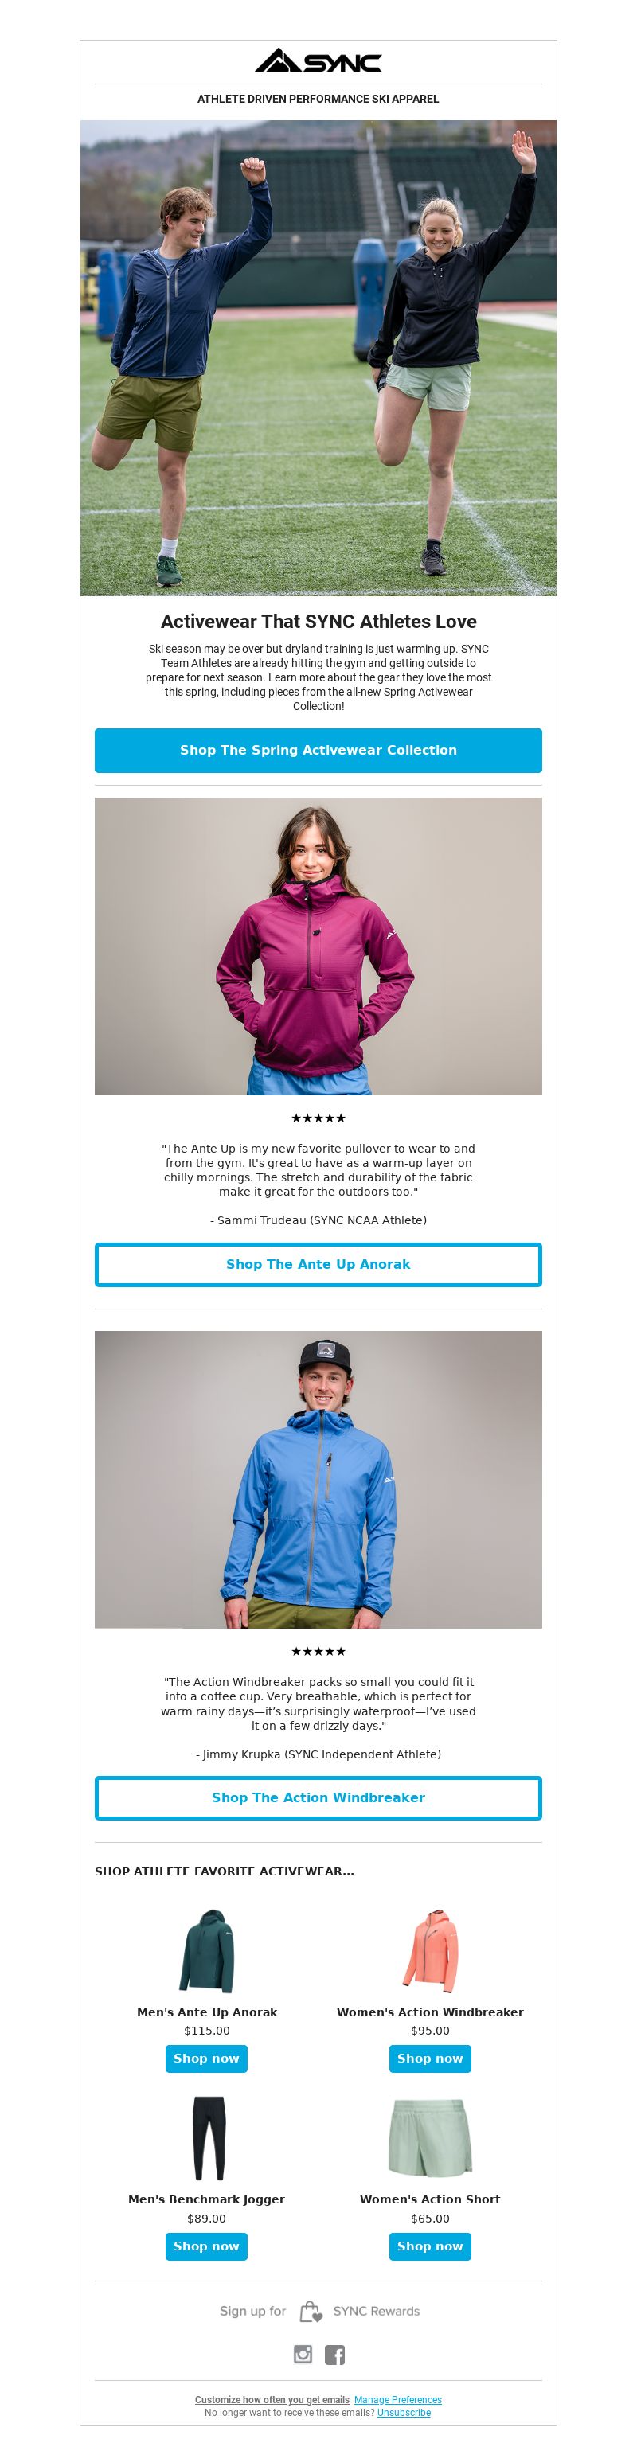
Task: Click the Unsubscribe link
Action: pos(404,2413)
